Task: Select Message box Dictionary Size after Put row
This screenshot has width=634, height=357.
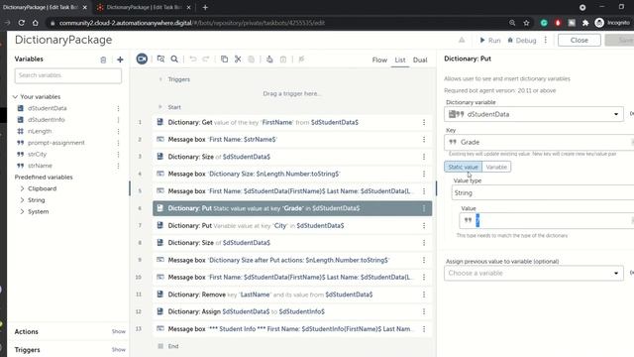Action: tap(292, 260)
